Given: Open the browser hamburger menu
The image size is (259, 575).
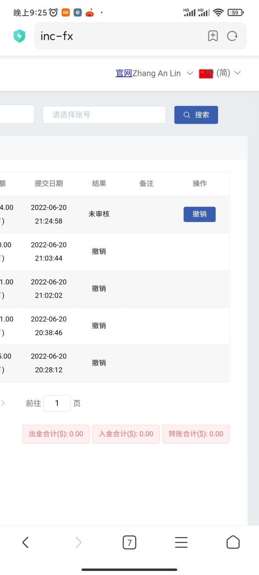Looking at the screenshot, I should tap(181, 542).
